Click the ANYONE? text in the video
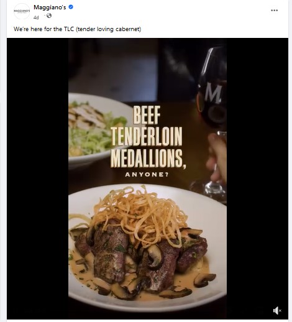Screen dimensions: 292x322 147,175
